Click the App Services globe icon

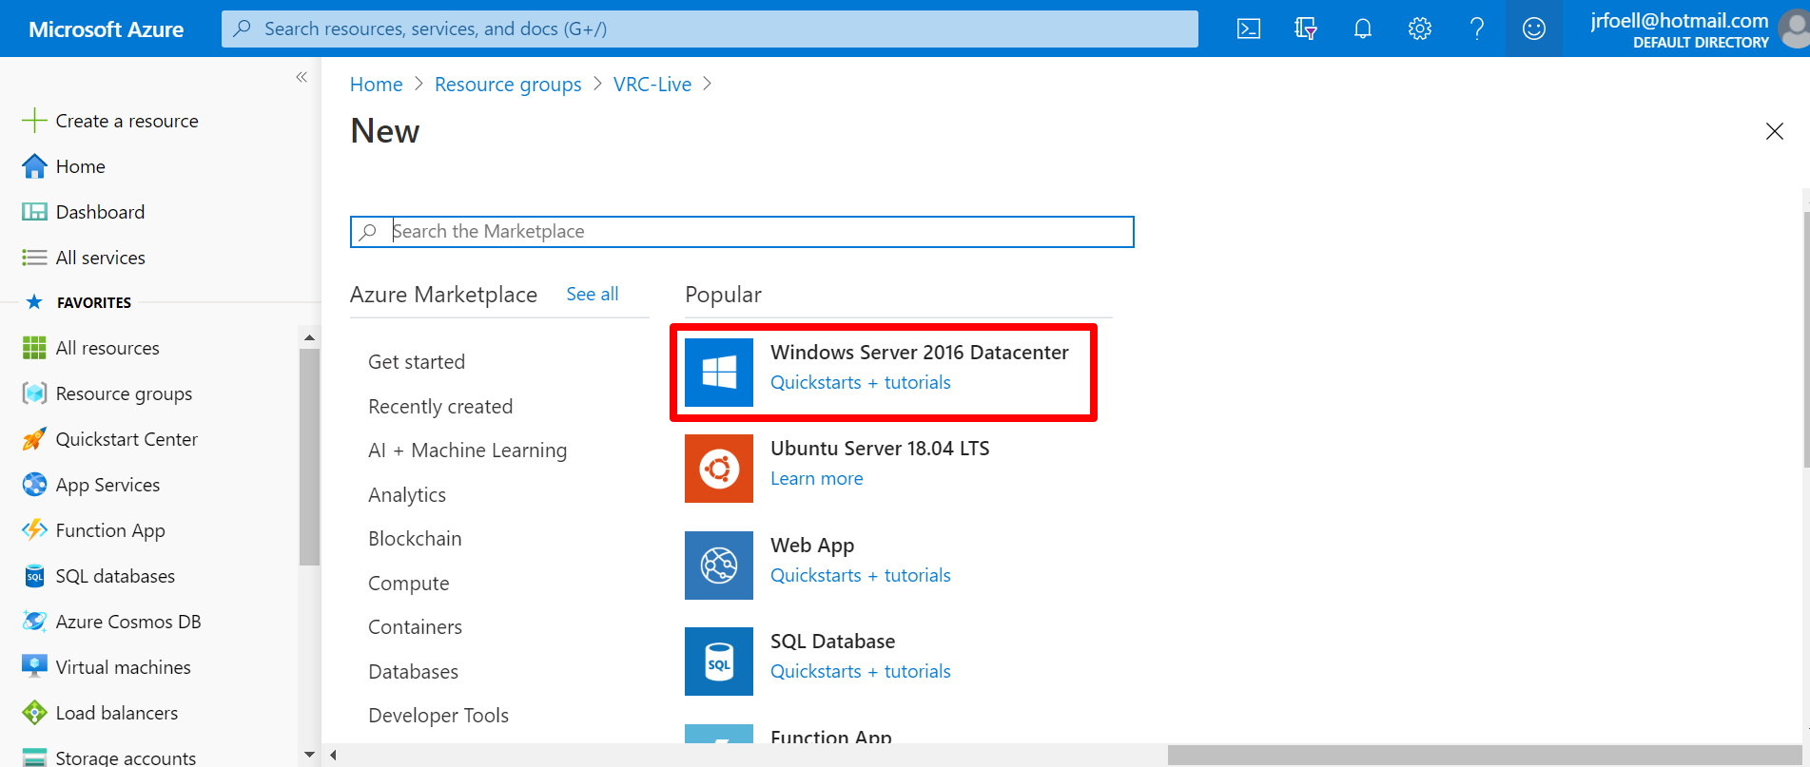34,485
